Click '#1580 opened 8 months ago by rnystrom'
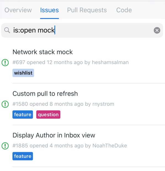The width and height of the screenshot is (165, 171). click(63, 104)
